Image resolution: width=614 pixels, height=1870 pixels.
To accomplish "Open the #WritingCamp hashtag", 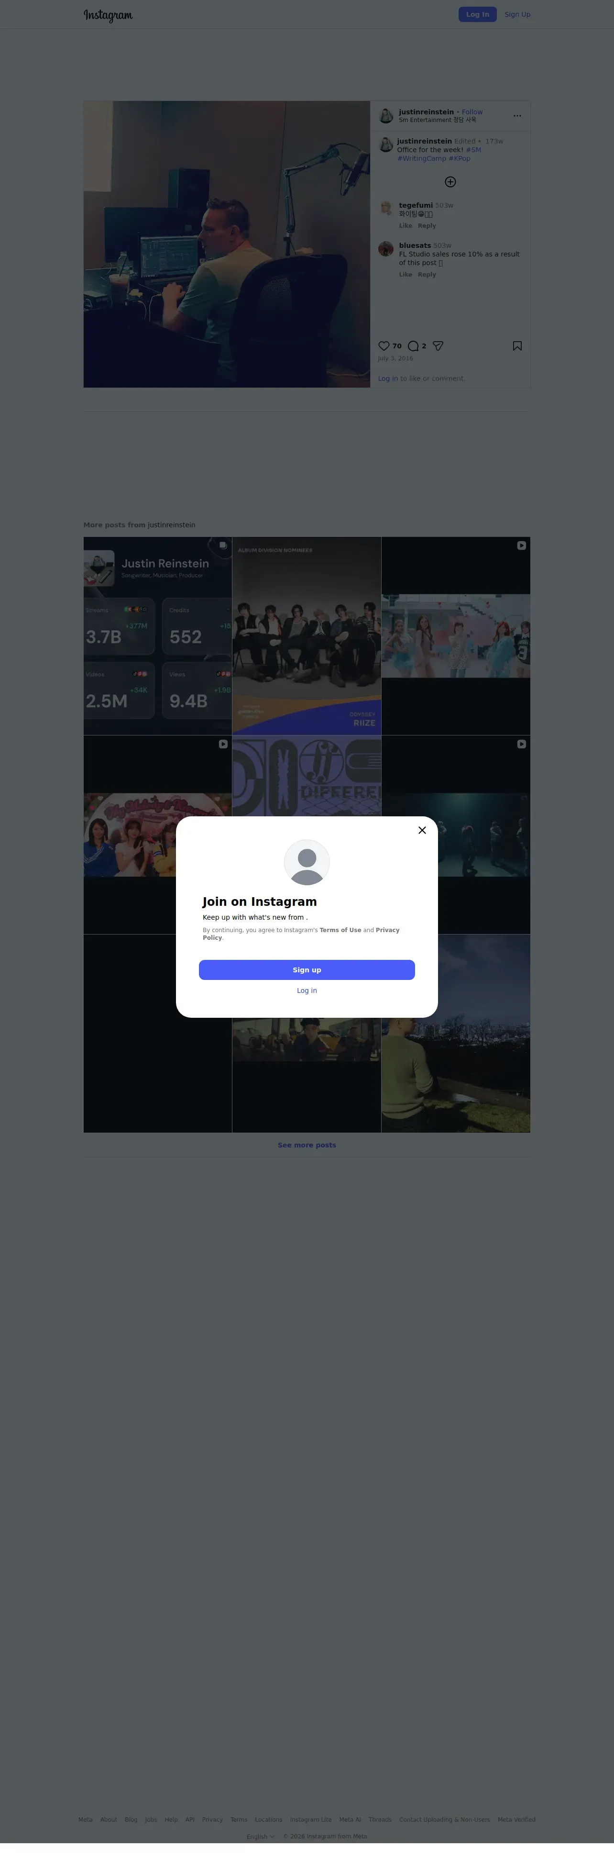I will coord(422,158).
